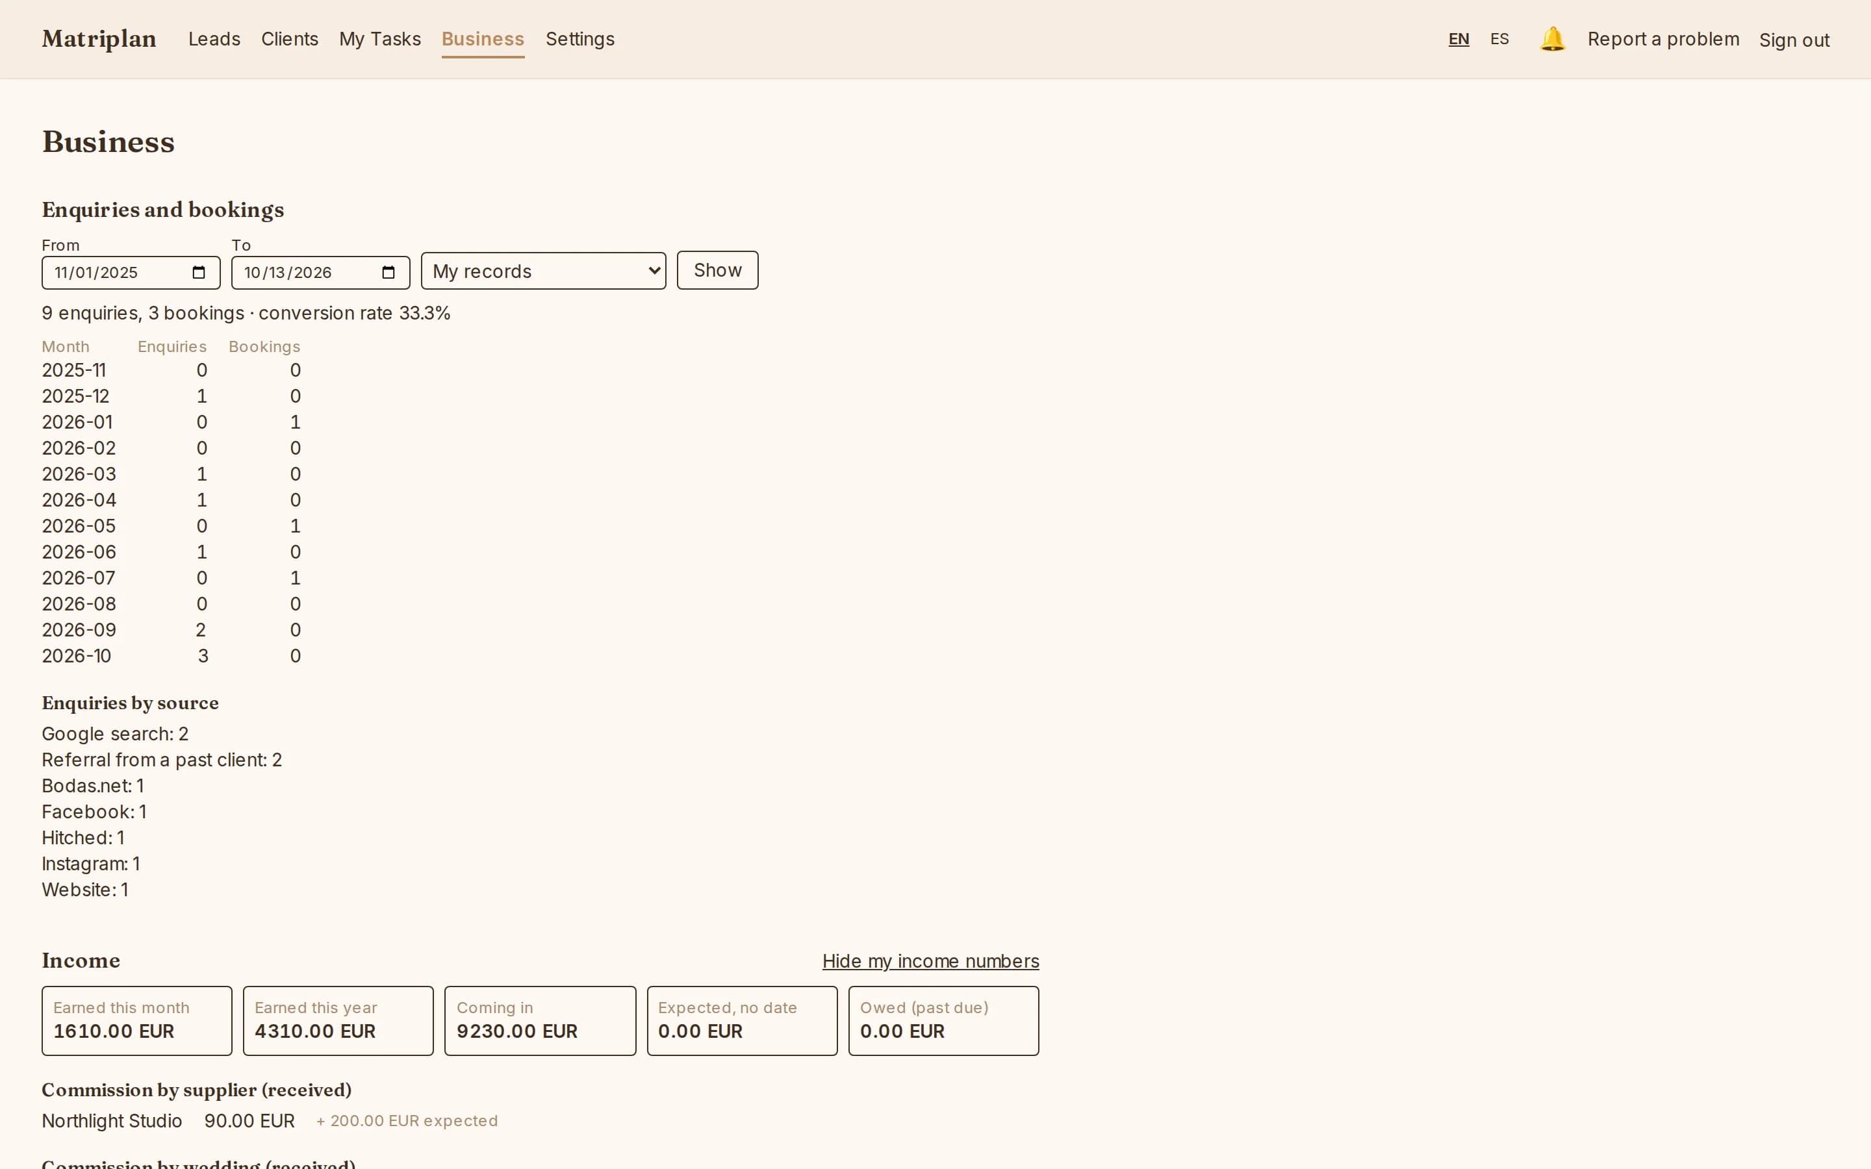Sign out of Matriplan
1871x1169 pixels.
[x=1794, y=40]
